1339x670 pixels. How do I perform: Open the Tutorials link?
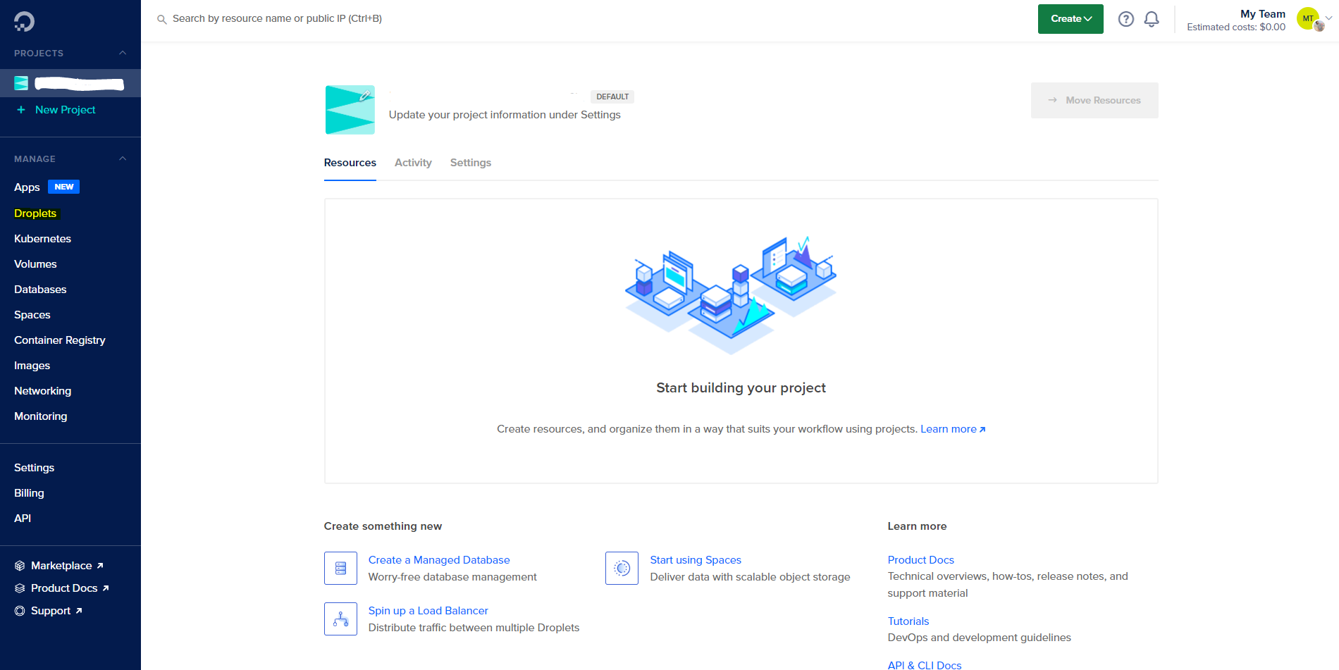click(908, 621)
